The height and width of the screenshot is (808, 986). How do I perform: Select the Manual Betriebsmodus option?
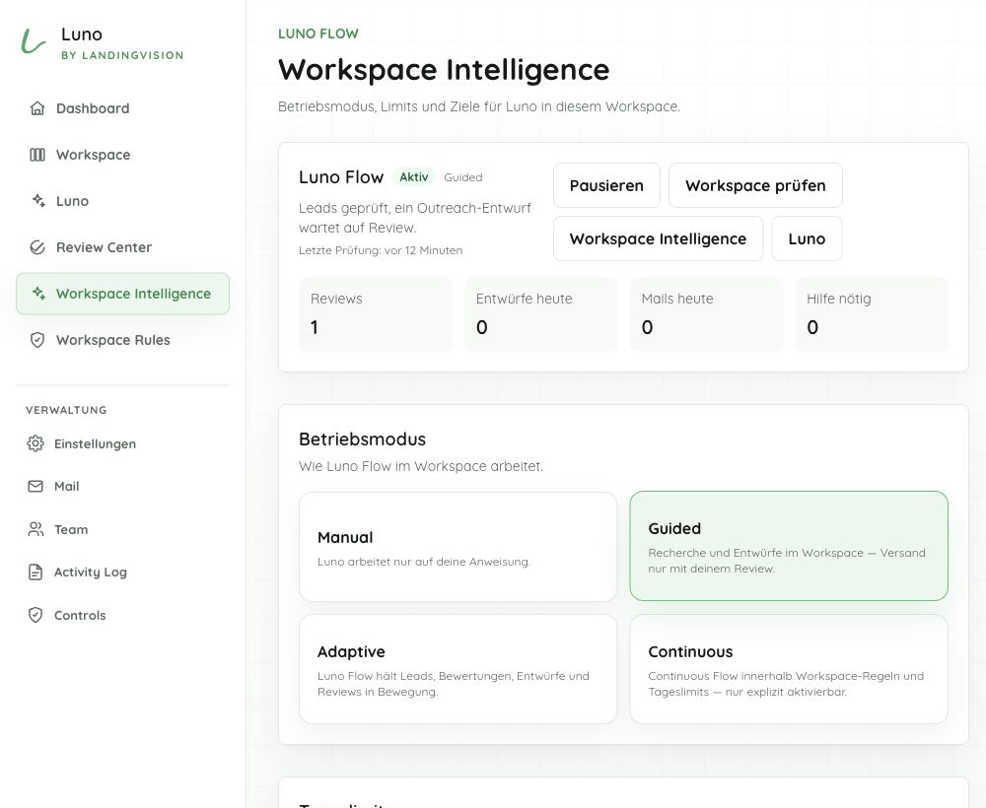[x=458, y=547]
